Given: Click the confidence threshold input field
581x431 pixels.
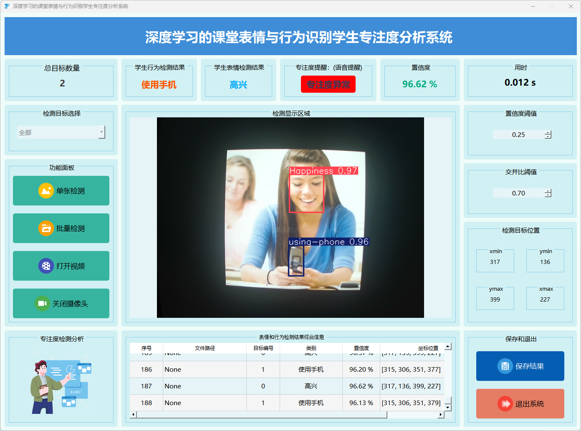Looking at the screenshot, I should pos(518,134).
